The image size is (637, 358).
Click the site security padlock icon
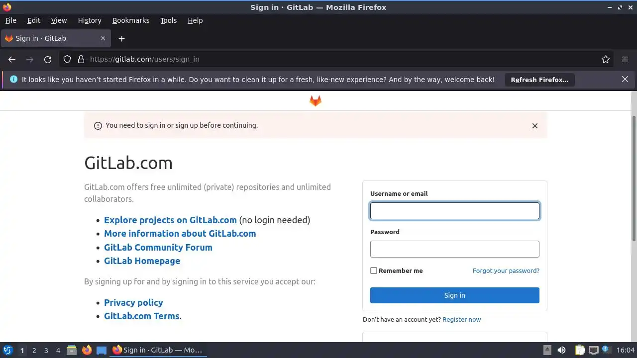81,59
